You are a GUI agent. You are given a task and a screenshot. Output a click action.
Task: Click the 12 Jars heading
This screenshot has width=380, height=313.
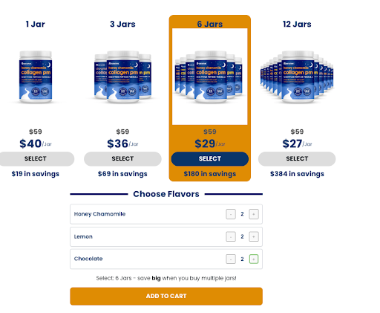[297, 24]
